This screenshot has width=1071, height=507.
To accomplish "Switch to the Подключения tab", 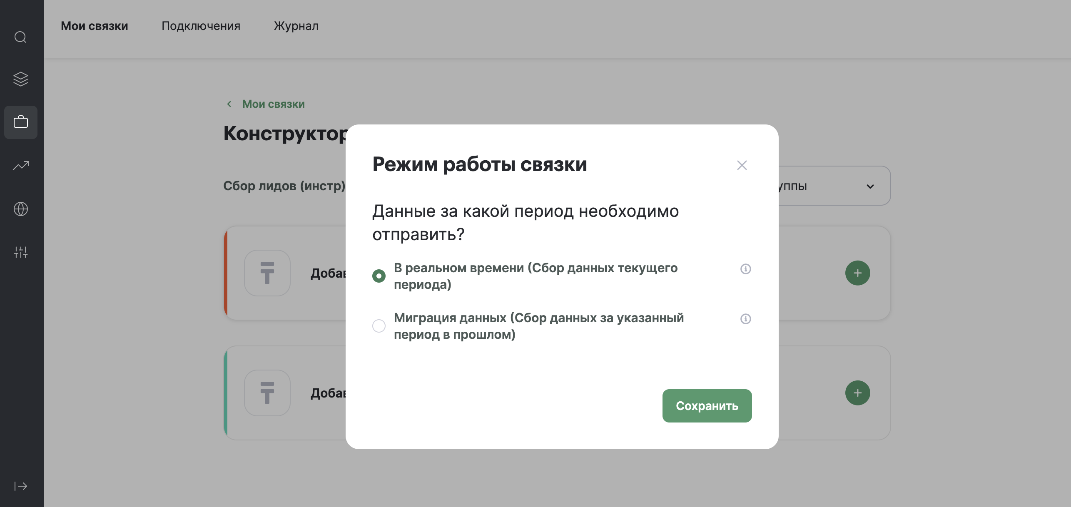I will coord(201,26).
